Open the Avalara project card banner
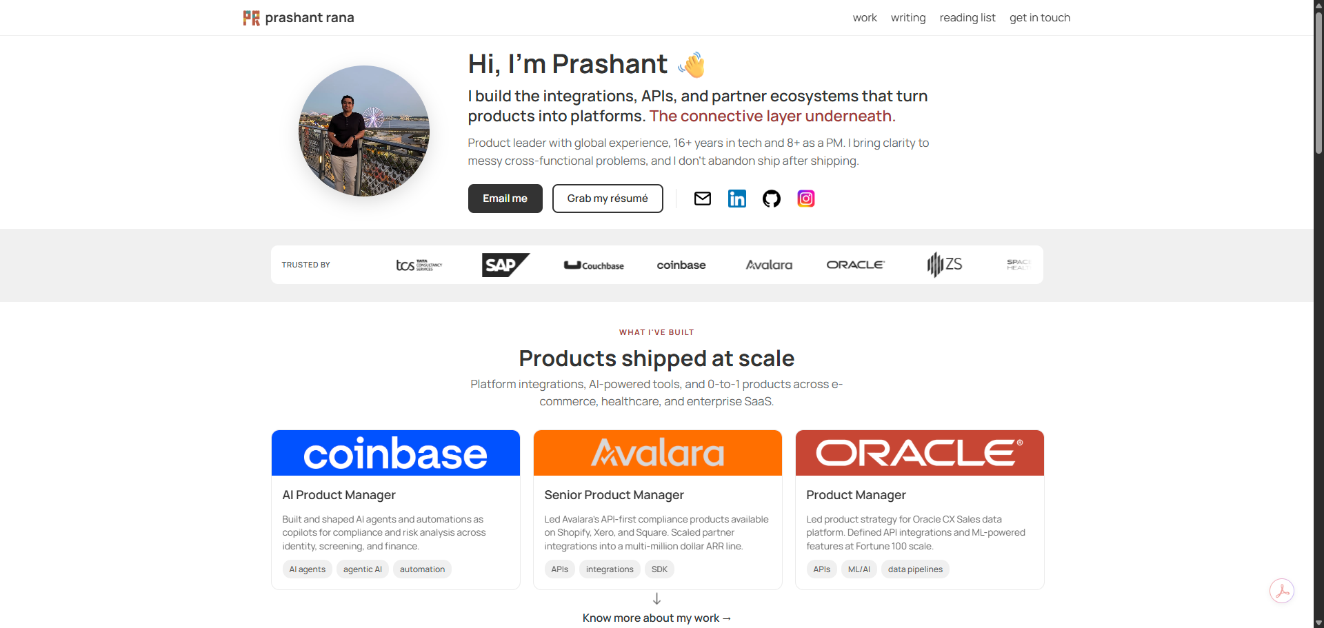1324x628 pixels. (x=658, y=453)
